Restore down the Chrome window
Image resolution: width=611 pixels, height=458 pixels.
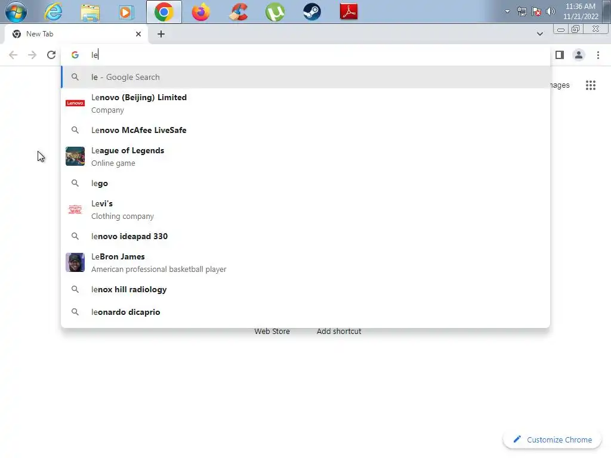click(576, 29)
